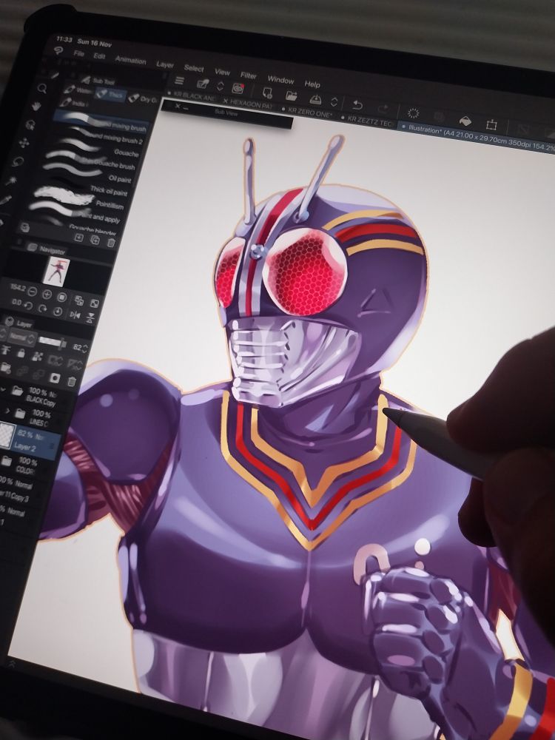This screenshot has width=555, height=740.
Task: Expand the LINES layer folder
Action: 7,411
